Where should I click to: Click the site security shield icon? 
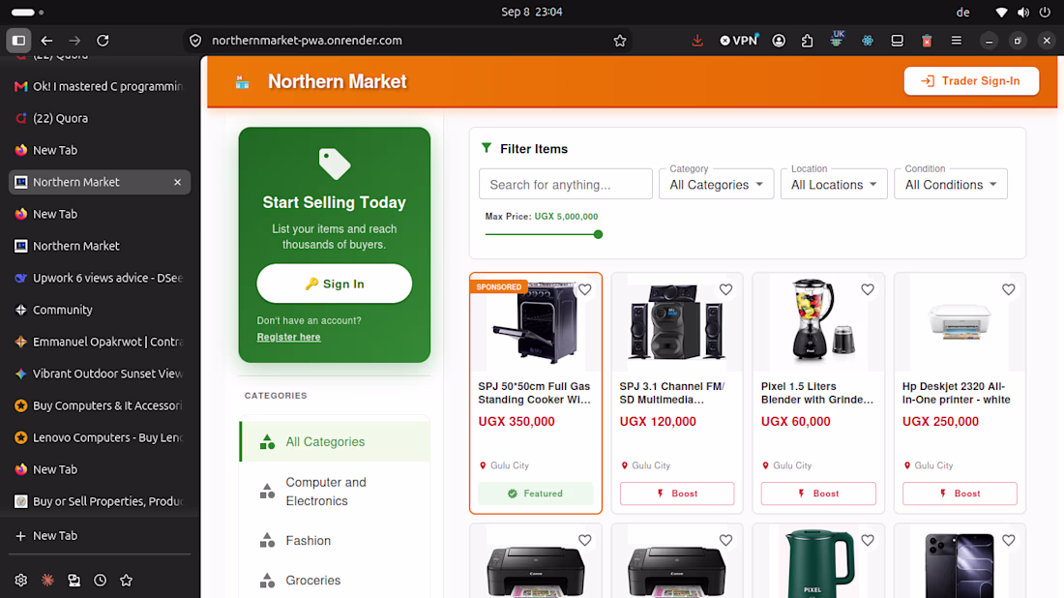coord(195,41)
